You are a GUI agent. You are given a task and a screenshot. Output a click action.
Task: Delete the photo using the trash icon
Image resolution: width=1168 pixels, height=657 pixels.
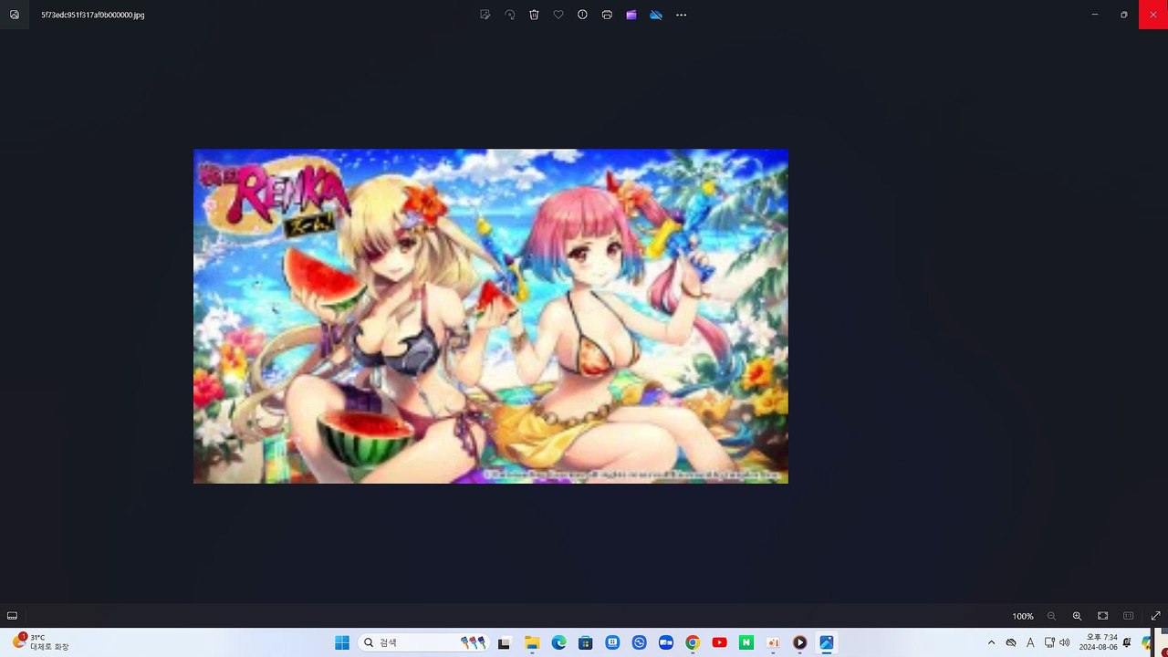(534, 15)
